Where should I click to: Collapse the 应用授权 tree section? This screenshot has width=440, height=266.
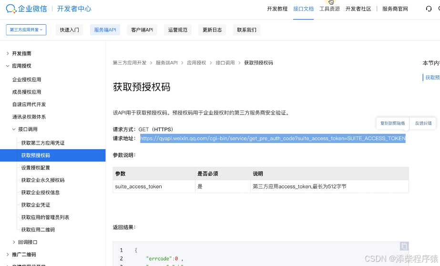[8, 66]
